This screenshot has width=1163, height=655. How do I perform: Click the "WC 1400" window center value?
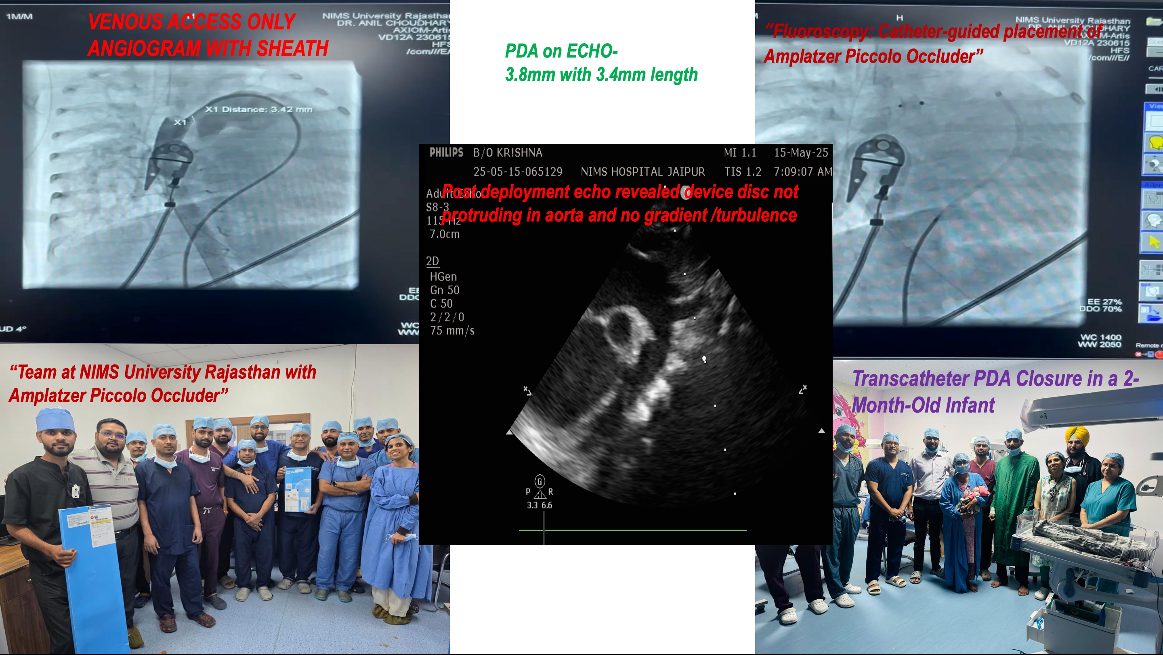point(1101,337)
